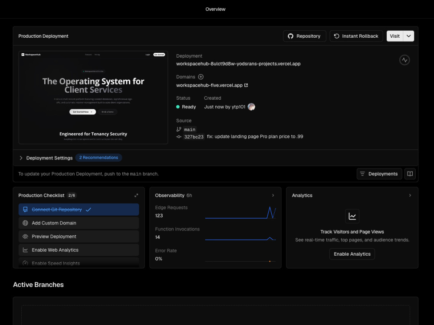This screenshot has height=325, width=434.
Task: Add a domain with plus icon
Action: click(x=201, y=77)
